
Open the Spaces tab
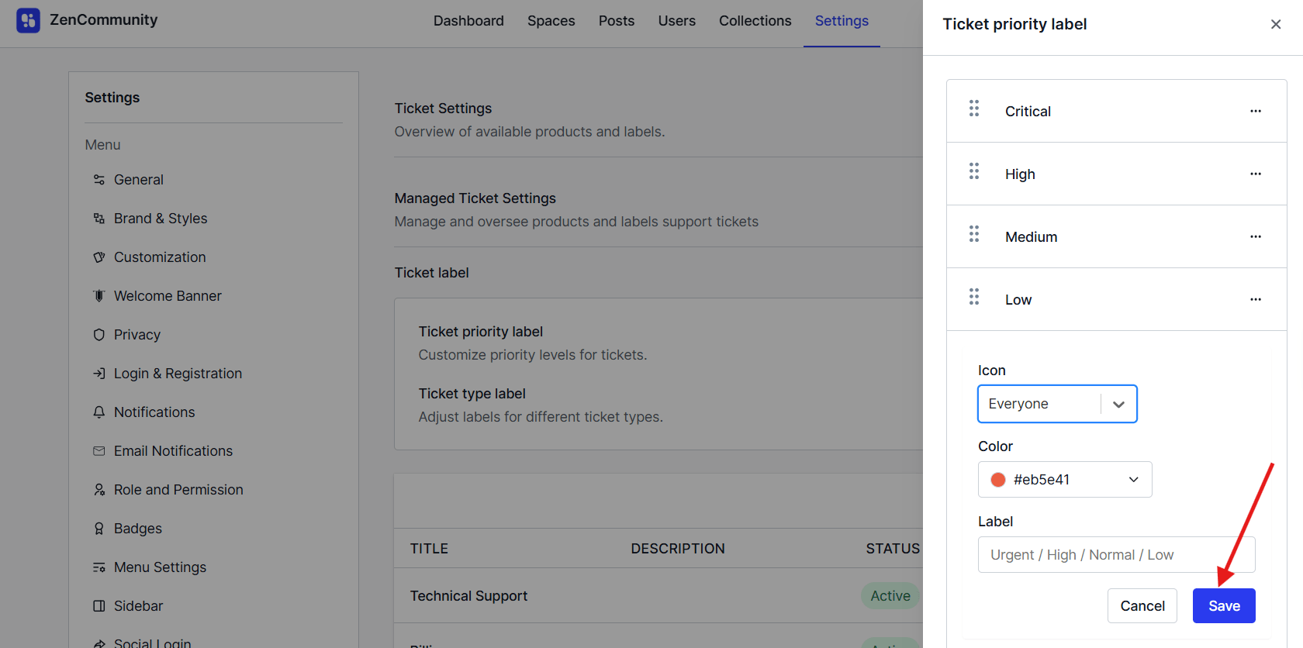[551, 21]
